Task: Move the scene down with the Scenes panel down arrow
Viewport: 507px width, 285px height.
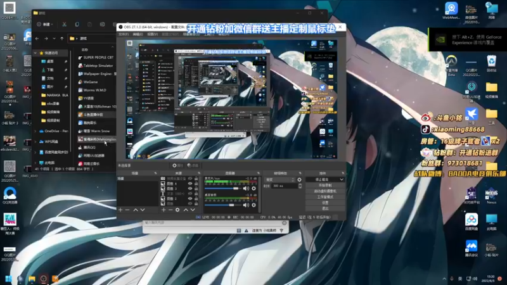Action: 142,210
